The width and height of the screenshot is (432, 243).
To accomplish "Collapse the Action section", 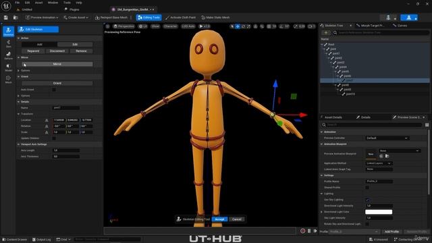I will pyautogui.click(x=18, y=38).
